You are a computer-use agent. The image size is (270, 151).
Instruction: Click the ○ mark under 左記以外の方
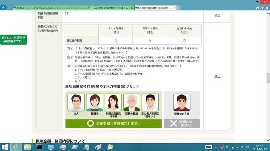pyautogui.click(x=184, y=41)
